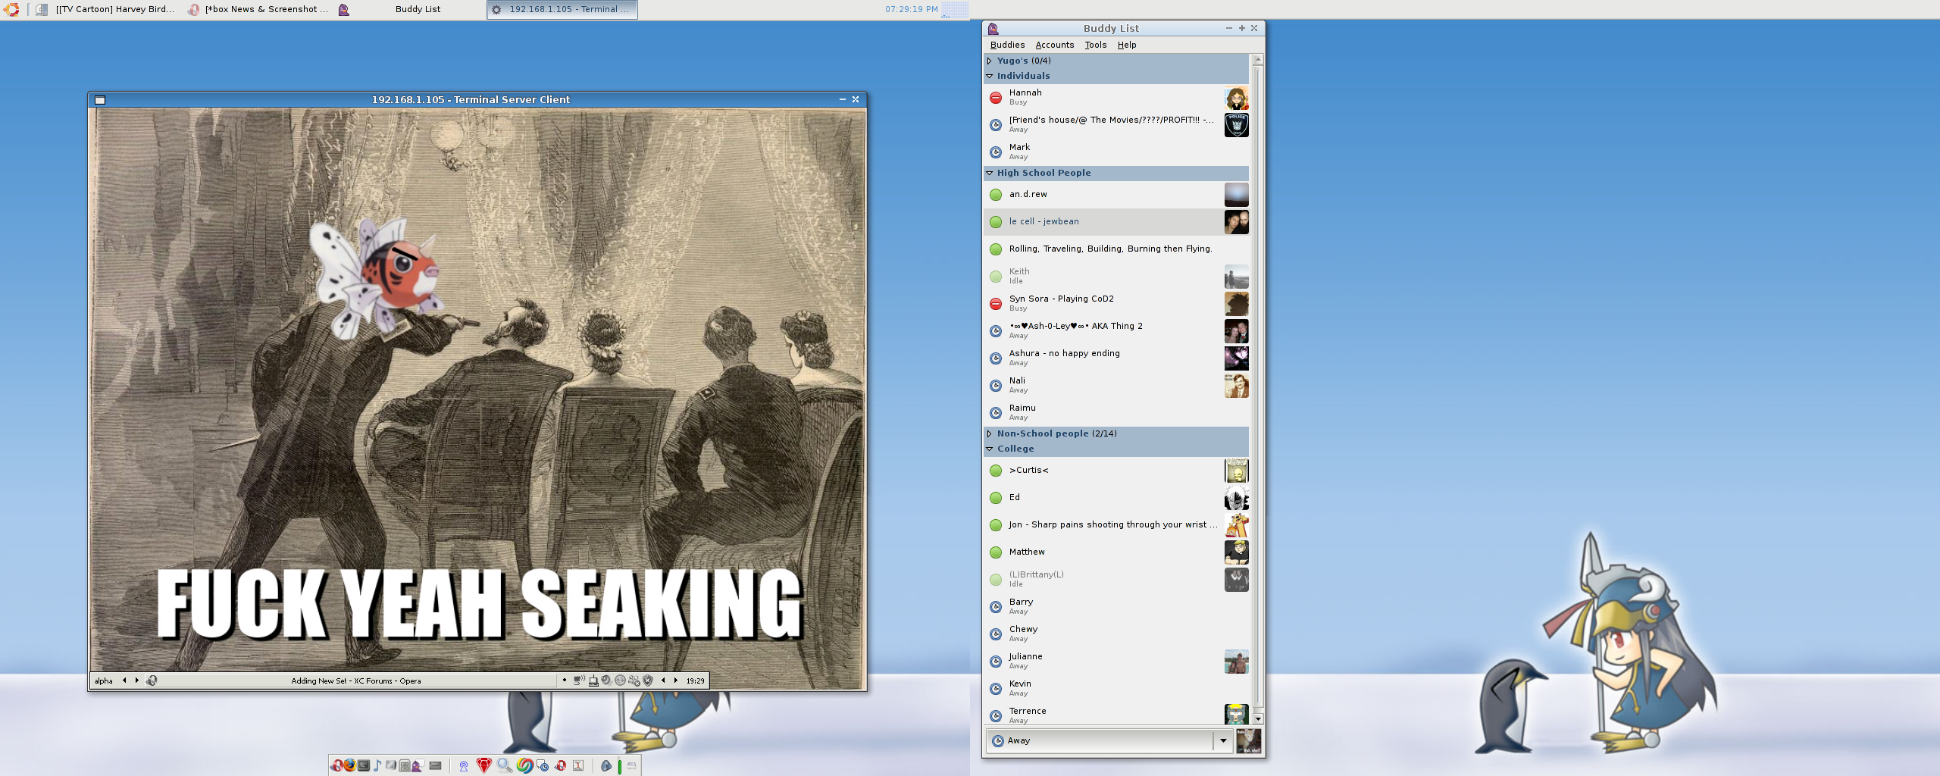
Task: Click the Adding New Set Opera taskbar button
Action: pos(356,681)
